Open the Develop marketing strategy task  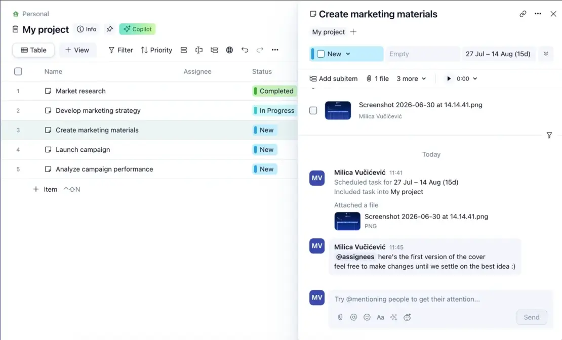[x=98, y=111]
